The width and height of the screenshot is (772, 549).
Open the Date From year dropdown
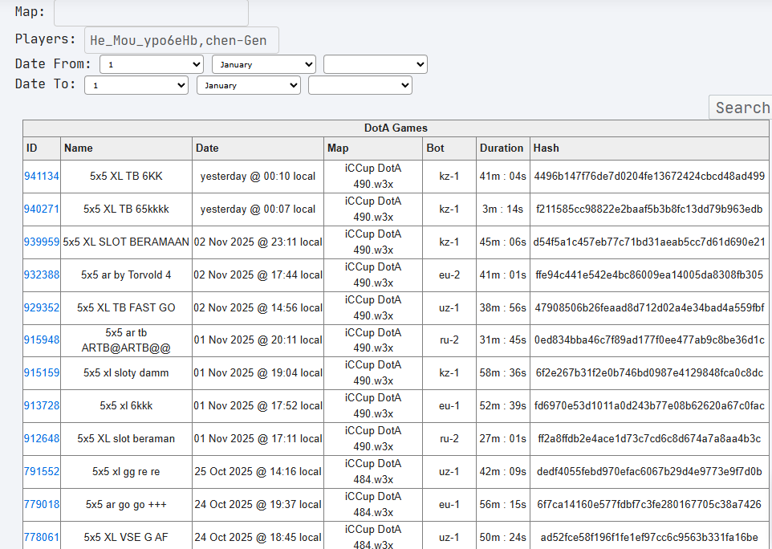coord(376,64)
